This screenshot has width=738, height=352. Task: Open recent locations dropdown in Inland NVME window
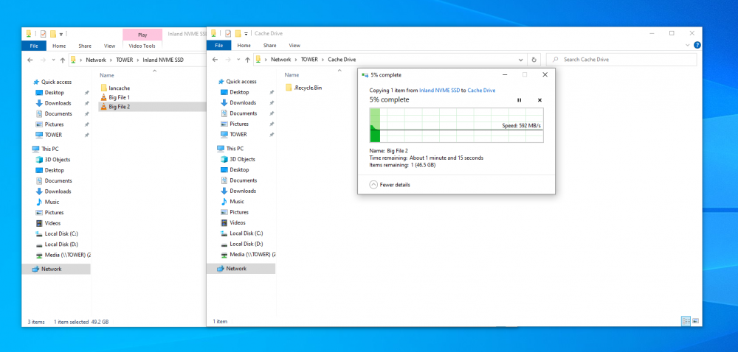pos(53,60)
